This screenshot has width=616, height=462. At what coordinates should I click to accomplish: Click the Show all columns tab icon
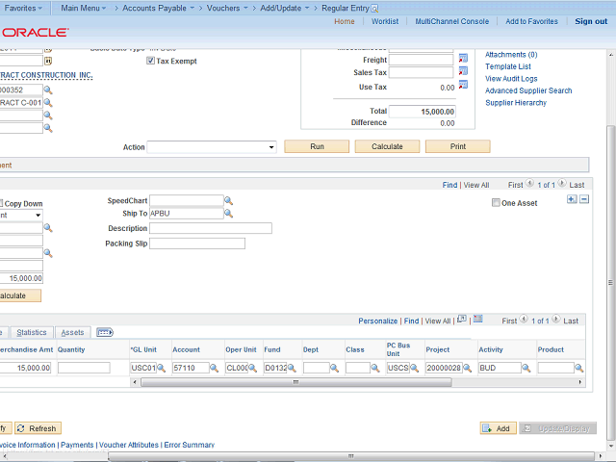click(x=106, y=333)
